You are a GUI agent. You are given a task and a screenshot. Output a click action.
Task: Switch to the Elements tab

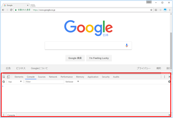click(19, 77)
